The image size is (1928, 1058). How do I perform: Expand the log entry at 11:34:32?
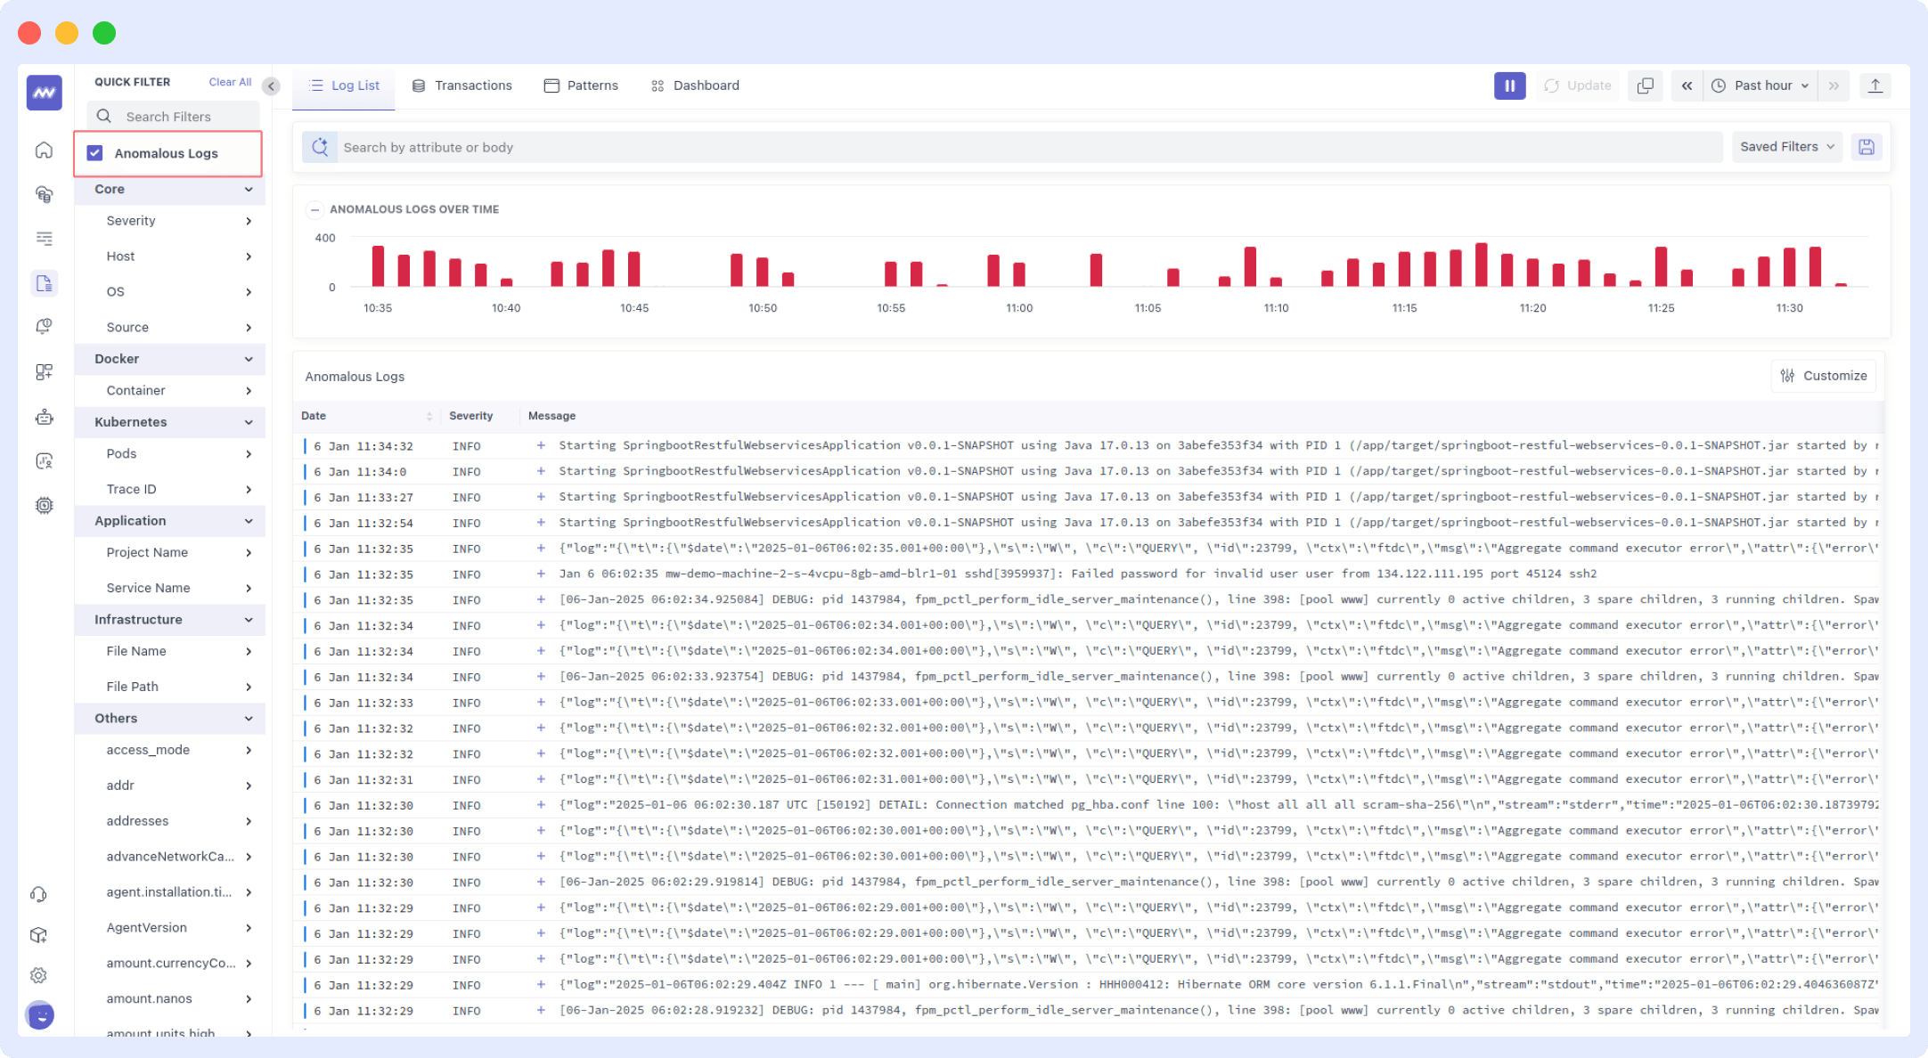541,445
